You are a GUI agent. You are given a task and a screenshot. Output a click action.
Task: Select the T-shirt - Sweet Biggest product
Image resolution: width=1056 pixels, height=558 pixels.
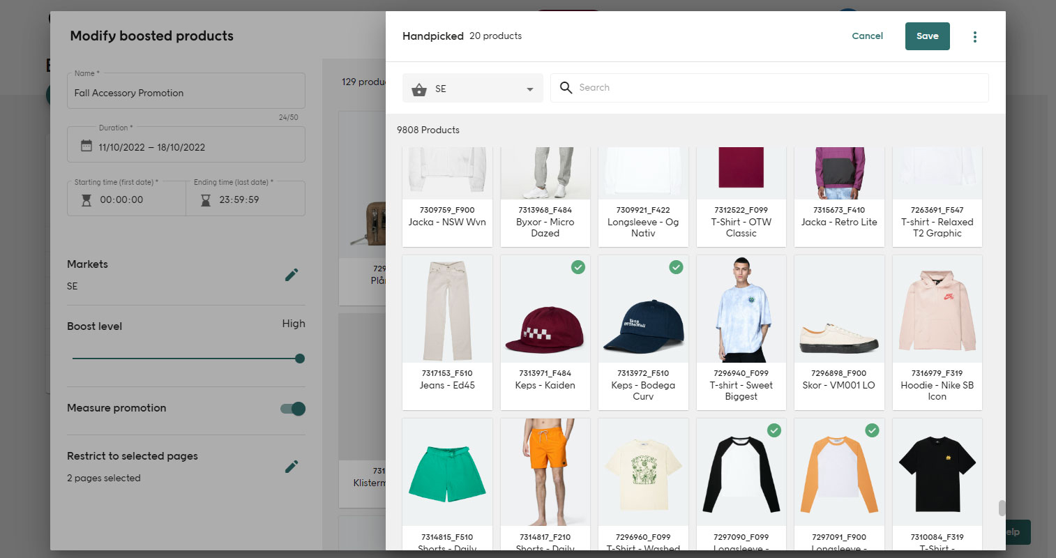click(741, 333)
